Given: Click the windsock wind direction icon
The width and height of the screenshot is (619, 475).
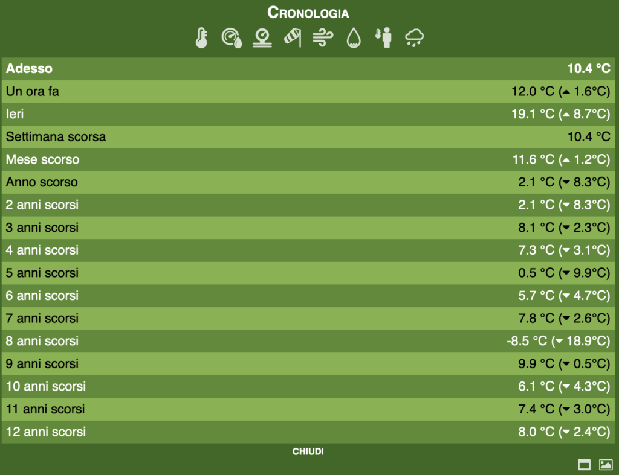Looking at the screenshot, I should point(293,38).
